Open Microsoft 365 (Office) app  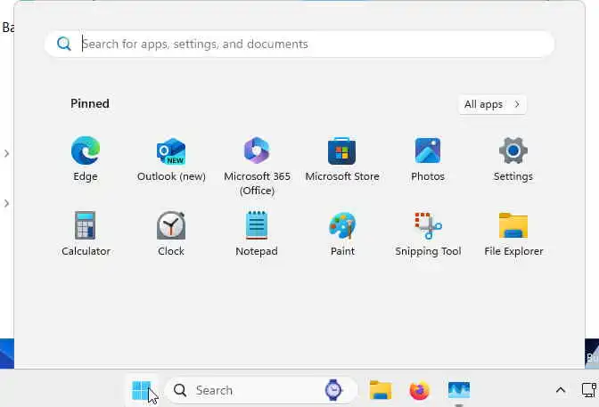257,166
